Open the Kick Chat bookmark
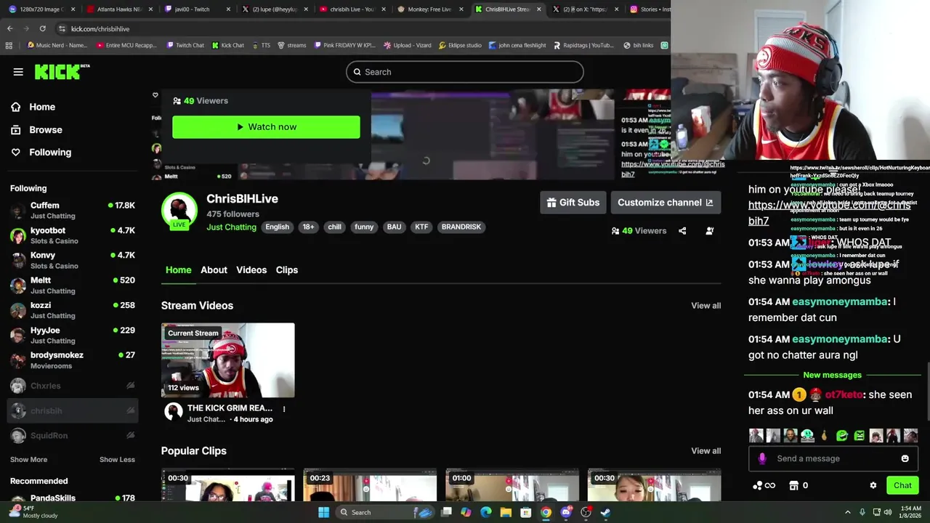This screenshot has height=523, width=930. [x=227, y=45]
